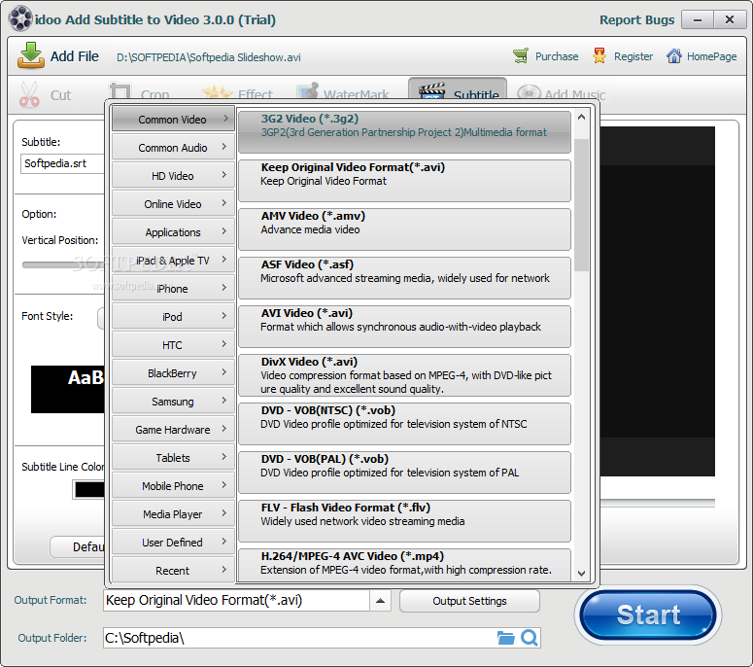
Task: Click the Effect star icon
Action: (x=217, y=91)
